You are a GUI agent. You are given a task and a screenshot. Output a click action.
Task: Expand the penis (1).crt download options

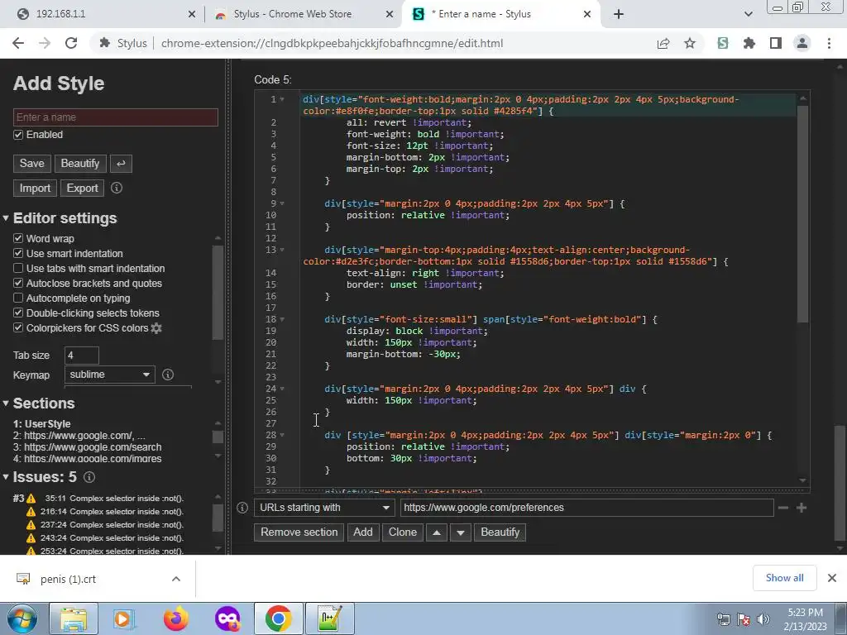[176, 579]
